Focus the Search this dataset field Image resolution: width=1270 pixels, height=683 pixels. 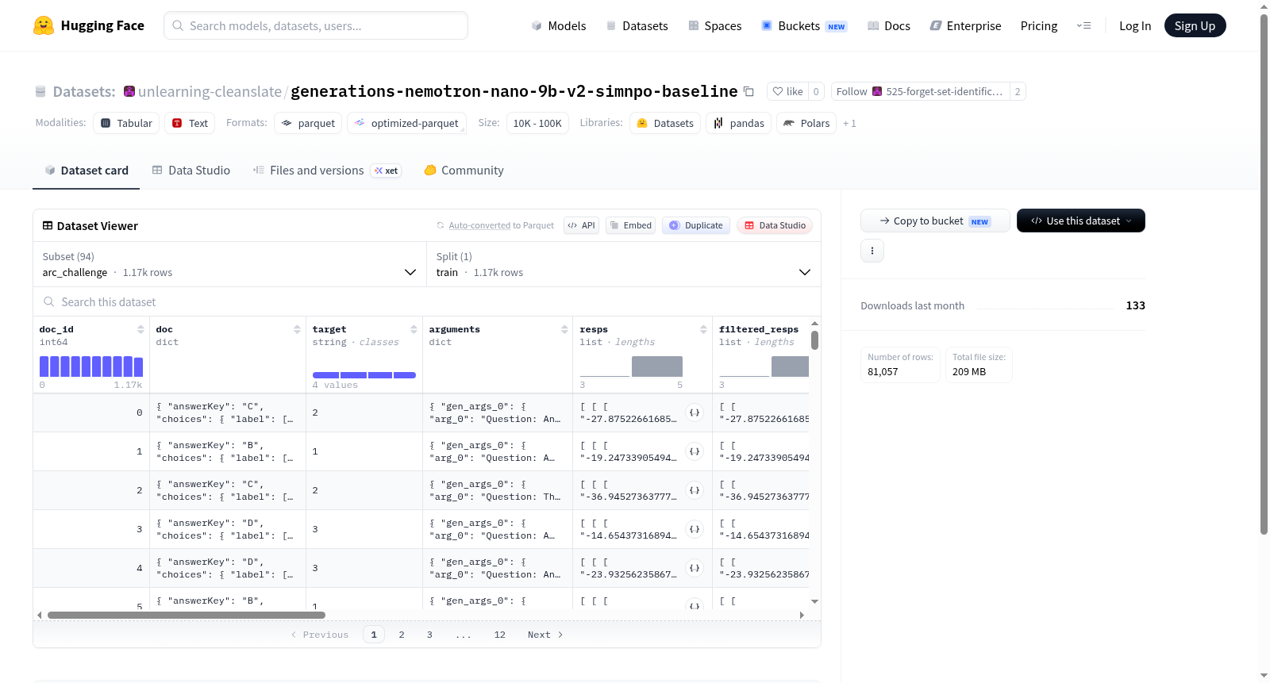[x=427, y=302]
